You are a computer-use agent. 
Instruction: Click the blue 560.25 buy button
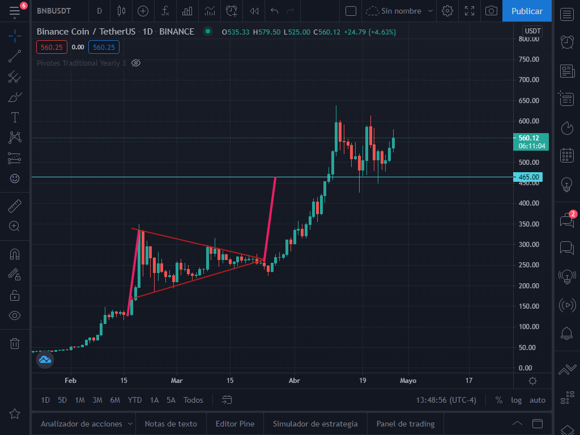pyautogui.click(x=104, y=48)
